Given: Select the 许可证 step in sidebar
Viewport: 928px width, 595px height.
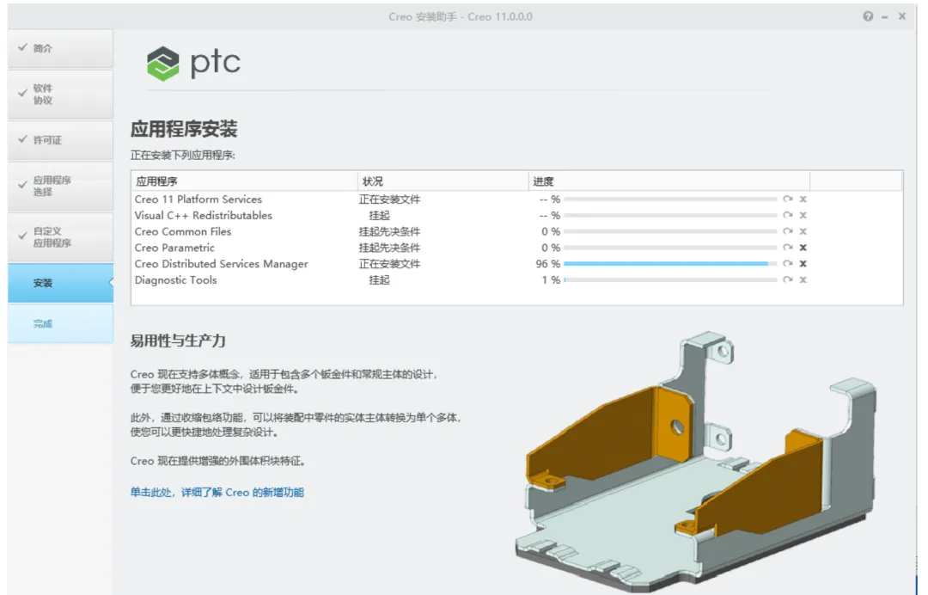Looking at the screenshot, I should pyautogui.click(x=60, y=139).
